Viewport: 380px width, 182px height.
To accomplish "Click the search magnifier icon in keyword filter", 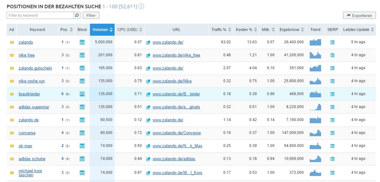I will click(77, 15).
